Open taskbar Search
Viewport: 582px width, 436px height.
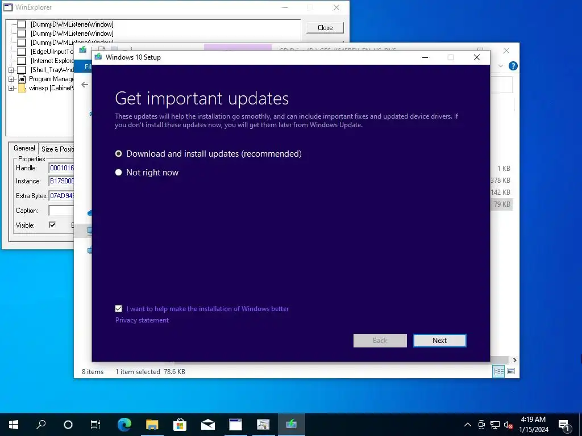coord(41,425)
